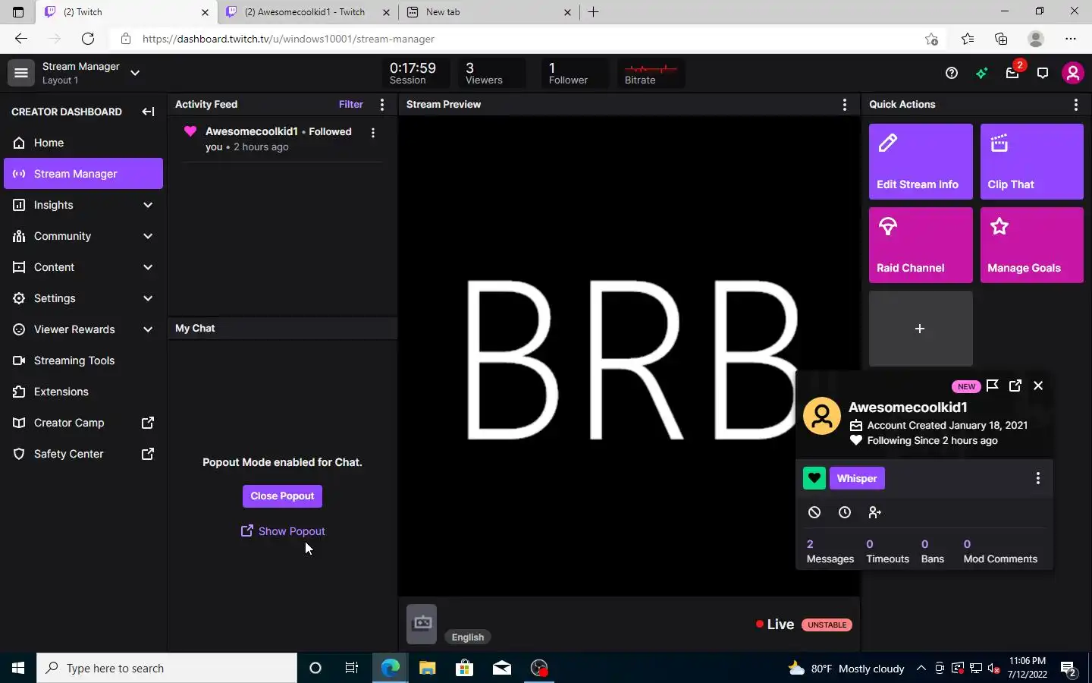The image size is (1092, 683).
Task: Expand the Stream Manager layout dropdown
Action: (135, 73)
